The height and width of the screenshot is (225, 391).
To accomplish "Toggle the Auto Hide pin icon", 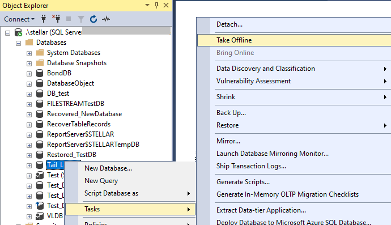I will click(156, 5).
